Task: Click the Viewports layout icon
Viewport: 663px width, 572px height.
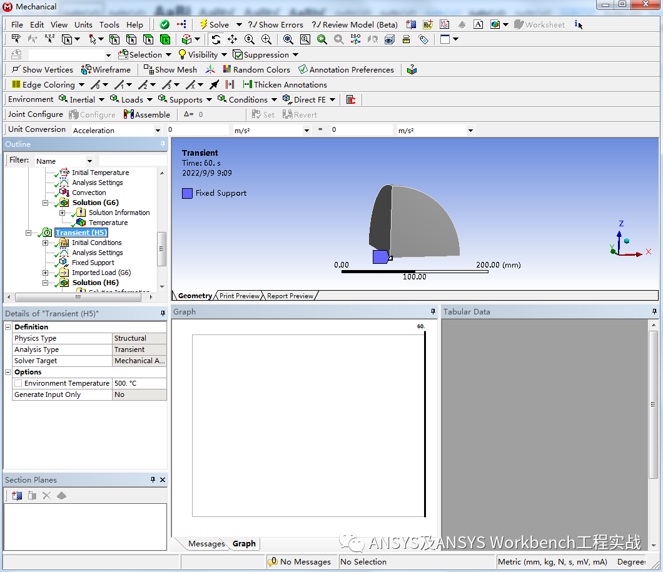Action: (445, 39)
